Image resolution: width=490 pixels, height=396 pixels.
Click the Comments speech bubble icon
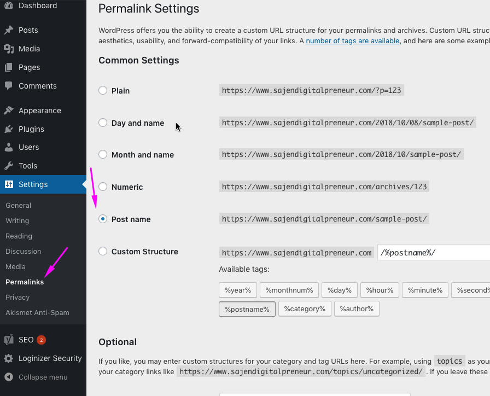coord(9,86)
